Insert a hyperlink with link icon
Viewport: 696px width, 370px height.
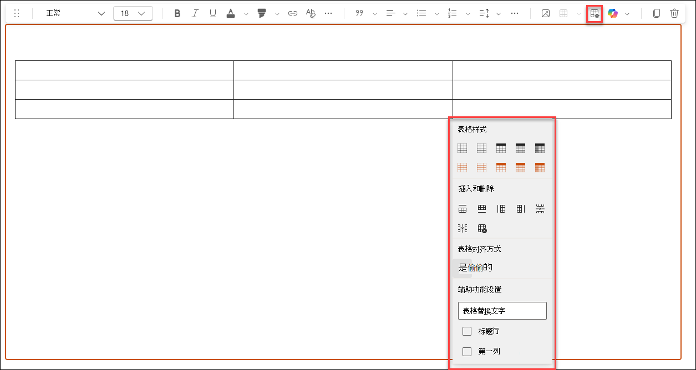click(293, 13)
